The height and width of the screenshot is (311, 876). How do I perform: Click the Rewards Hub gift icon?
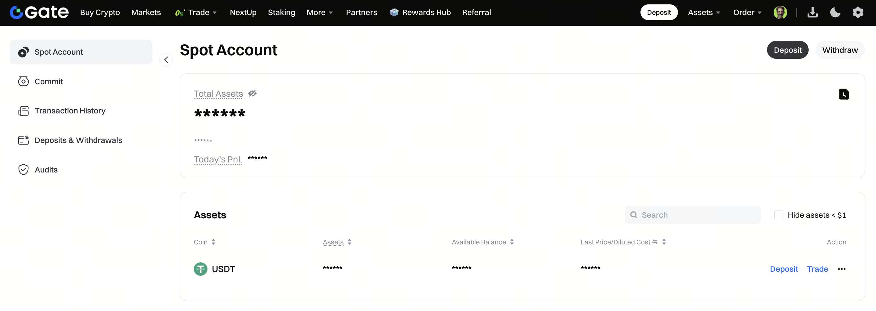coord(394,13)
